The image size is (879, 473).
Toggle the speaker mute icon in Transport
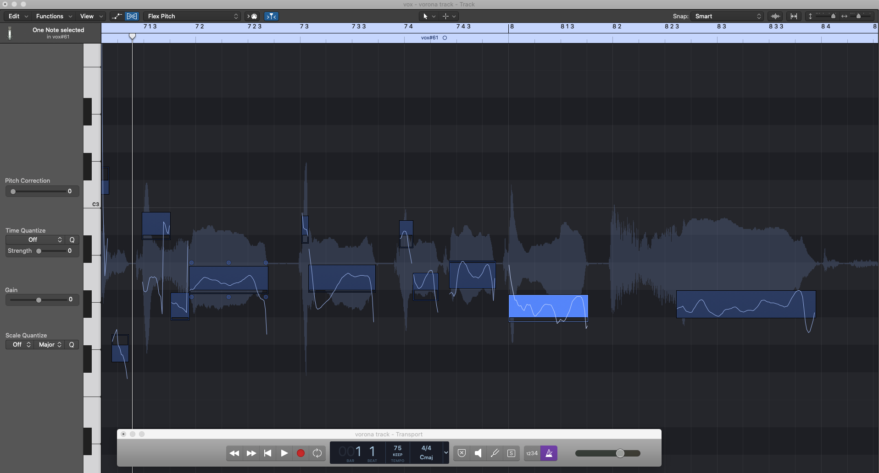point(478,453)
